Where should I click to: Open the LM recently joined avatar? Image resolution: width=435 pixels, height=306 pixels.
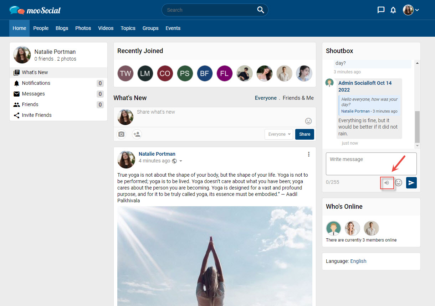click(x=145, y=73)
